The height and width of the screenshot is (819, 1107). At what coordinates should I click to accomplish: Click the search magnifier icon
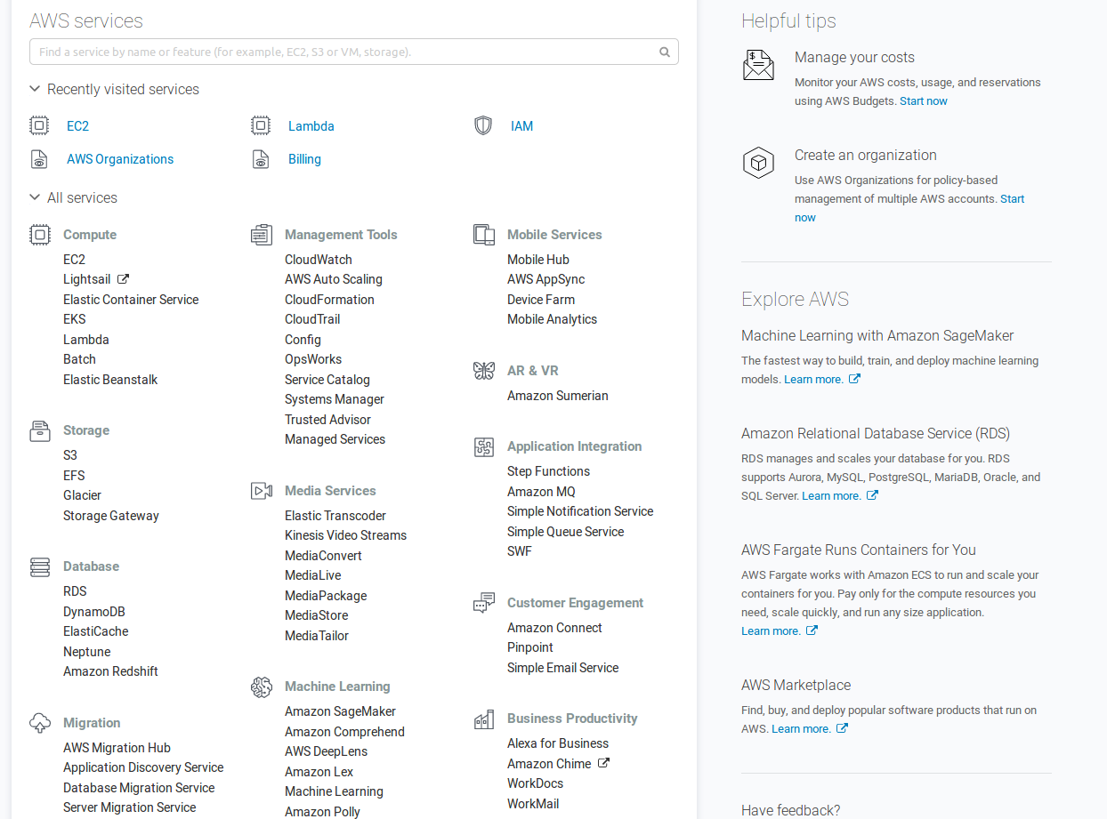tap(664, 52)
